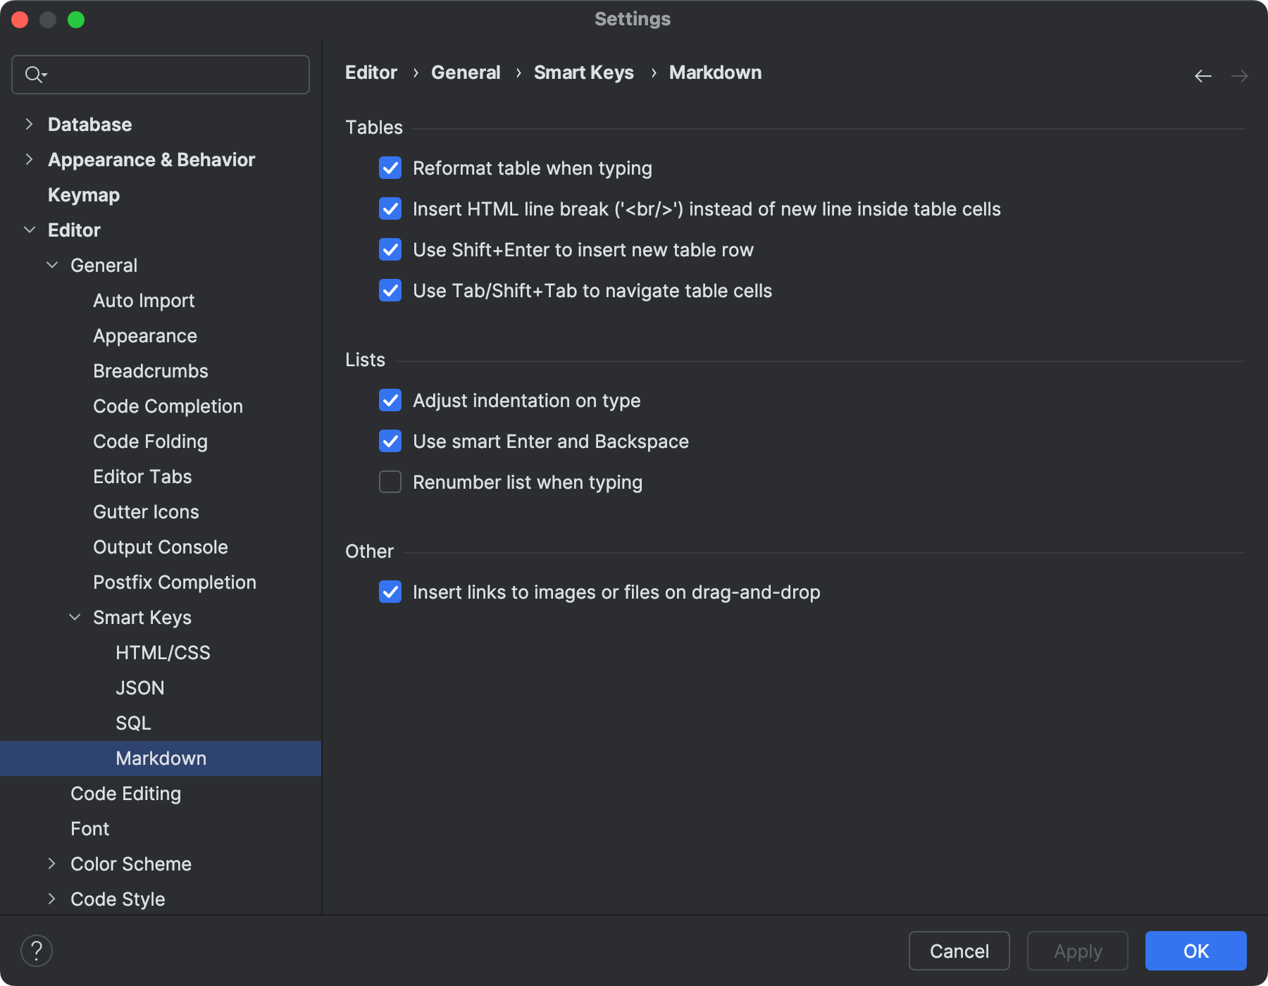This screenshot has height=986, width=1268.
Task: Expand Appearance & Behavior section
Action: pos(29,160)
